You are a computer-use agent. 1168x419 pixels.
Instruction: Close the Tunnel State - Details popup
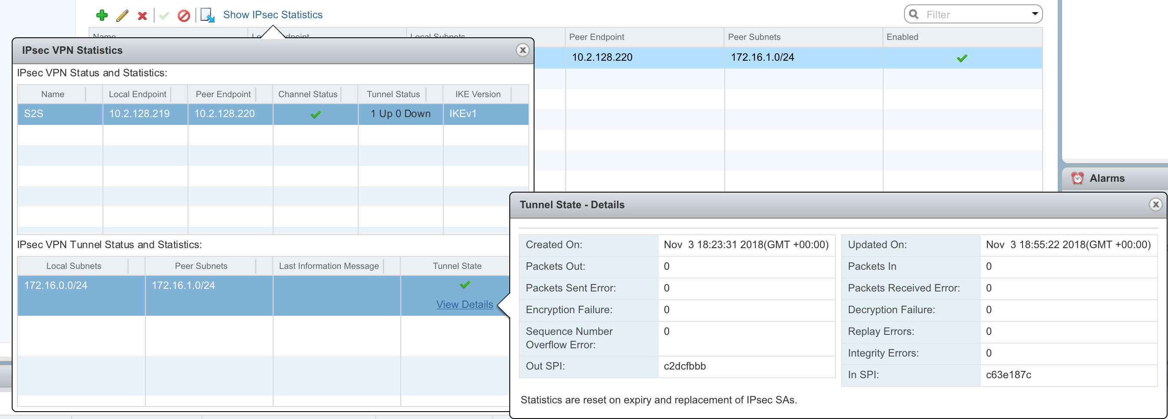(x=1155, y=205)
